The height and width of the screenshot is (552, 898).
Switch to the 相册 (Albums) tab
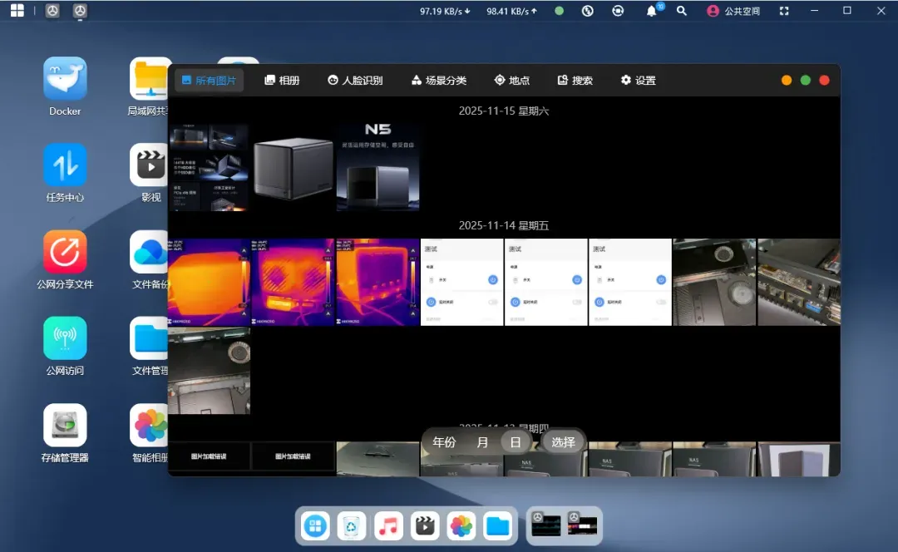coord(282,81)
